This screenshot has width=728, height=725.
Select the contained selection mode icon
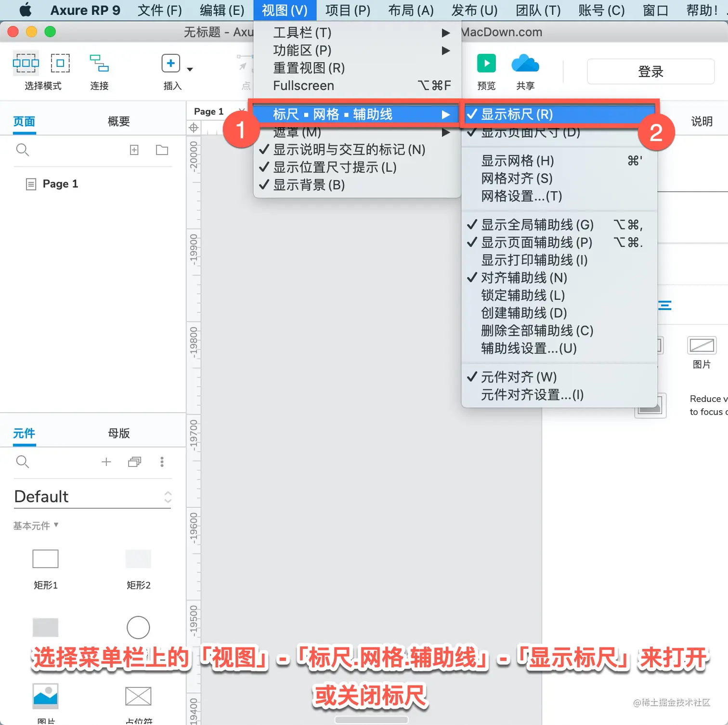[x=60, y=63]
